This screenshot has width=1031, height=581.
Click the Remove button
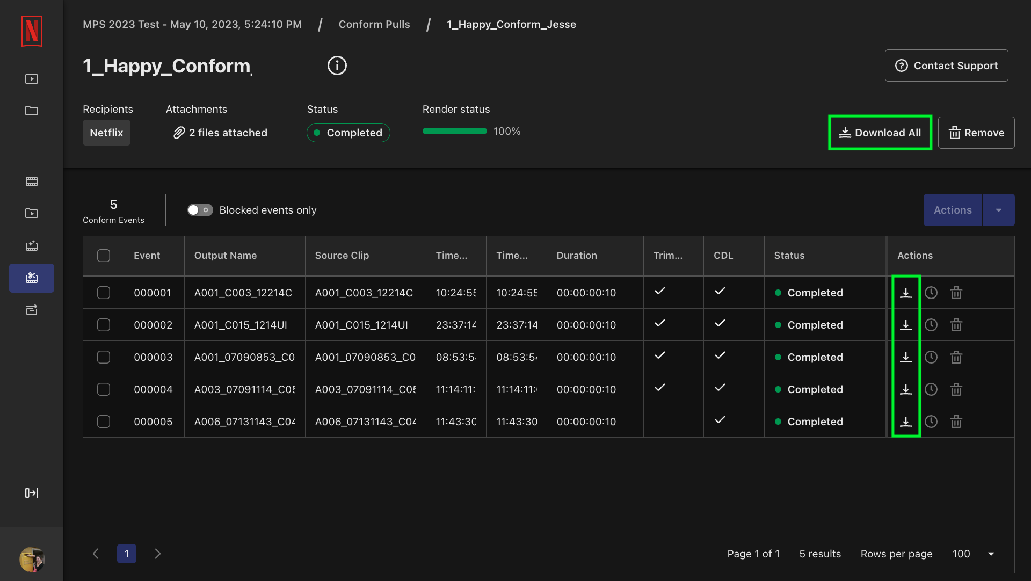pyautogui.click(x=976, y=133)
